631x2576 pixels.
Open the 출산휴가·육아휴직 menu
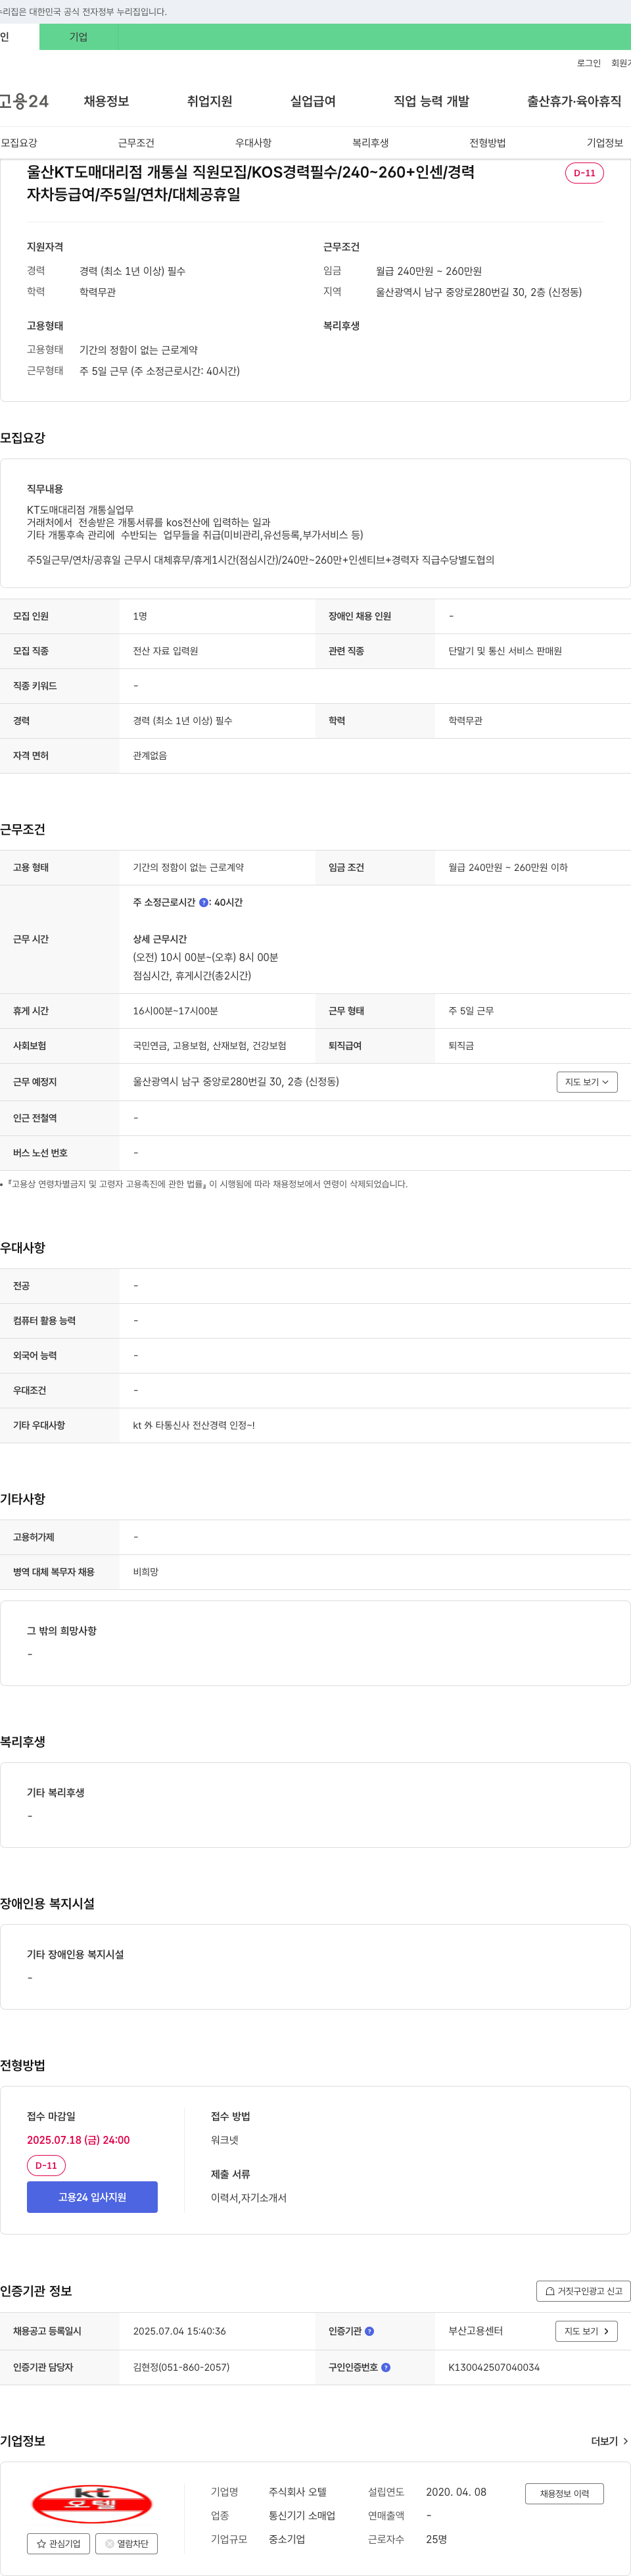coord(574,101)
